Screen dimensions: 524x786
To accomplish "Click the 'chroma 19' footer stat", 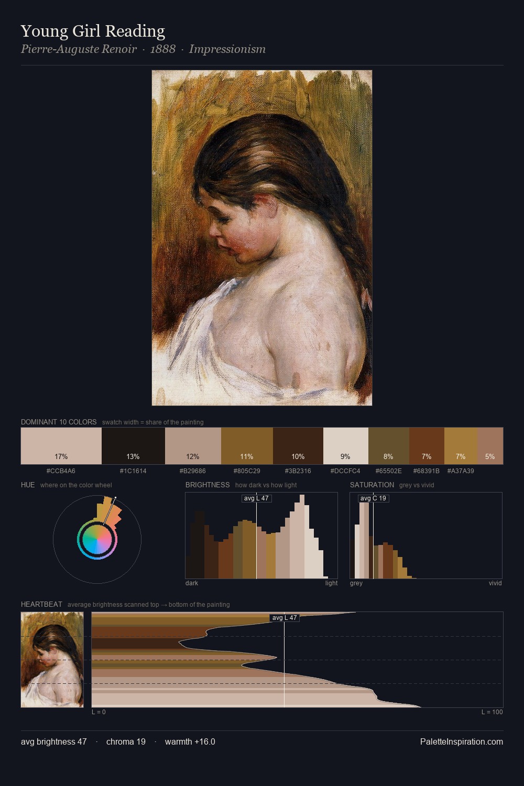I will [x=126, y=741].
